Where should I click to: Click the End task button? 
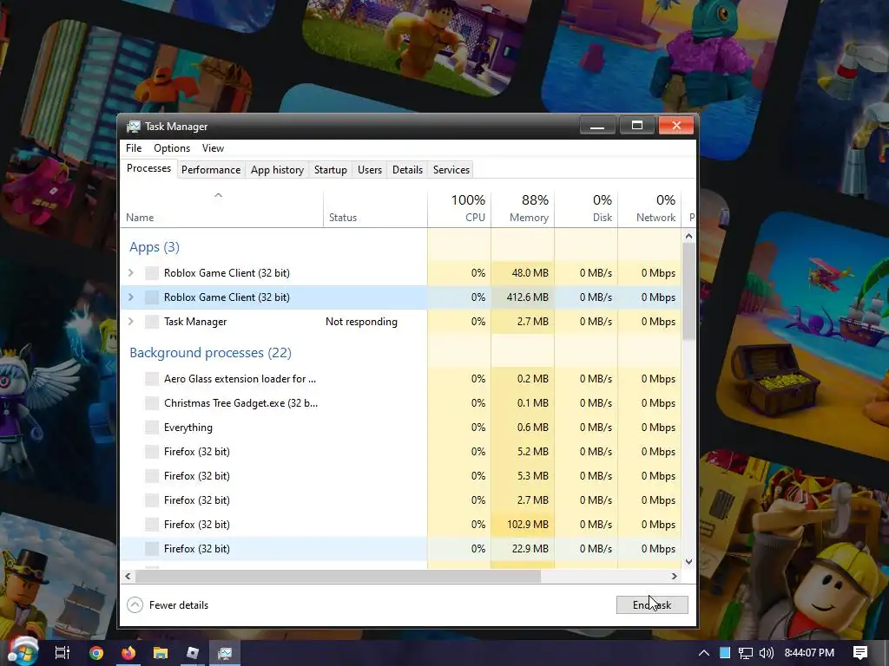coord(652,604)
